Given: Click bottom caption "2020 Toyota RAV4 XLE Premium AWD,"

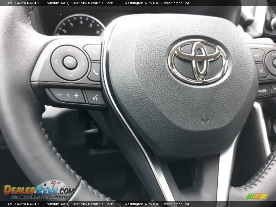Looking at the screenshot, I should [37, 204].
